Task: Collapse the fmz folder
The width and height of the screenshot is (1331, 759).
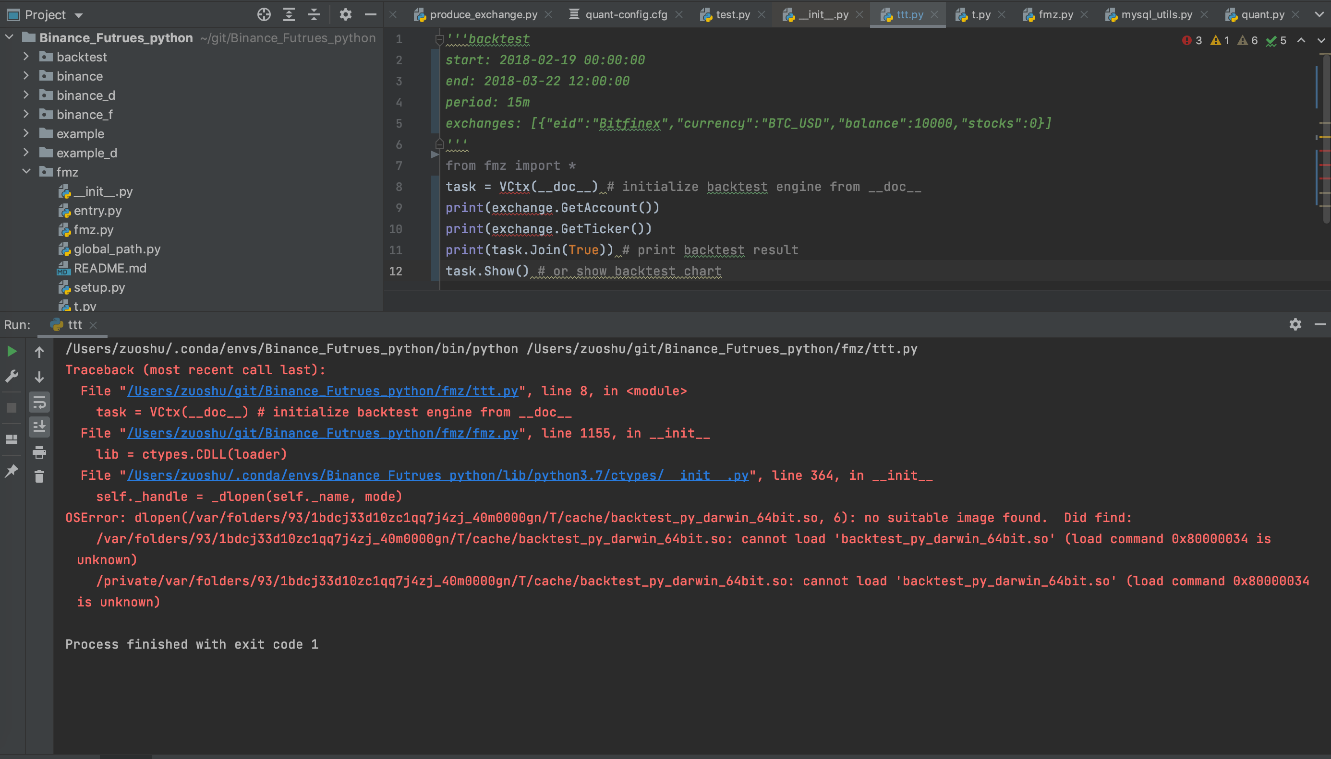Action: (x=26, y=171)
